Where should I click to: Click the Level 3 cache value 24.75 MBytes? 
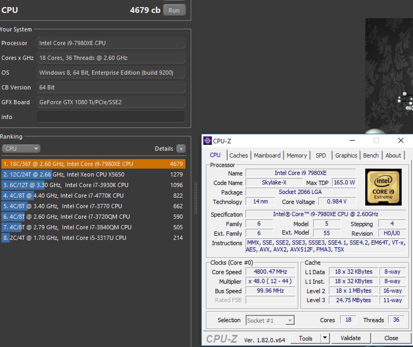pyautogui.click(x=353, y=300)
